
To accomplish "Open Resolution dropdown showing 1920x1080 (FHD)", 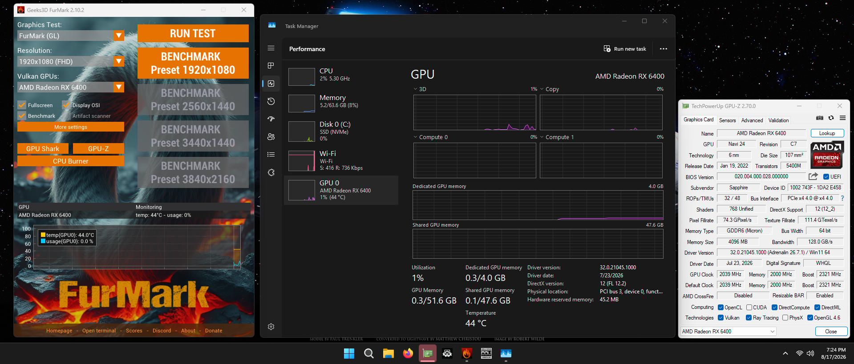I will (70, 61).
